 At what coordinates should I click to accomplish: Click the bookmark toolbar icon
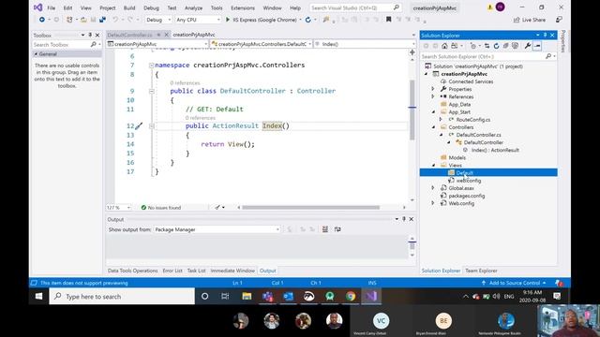point(388,20)
